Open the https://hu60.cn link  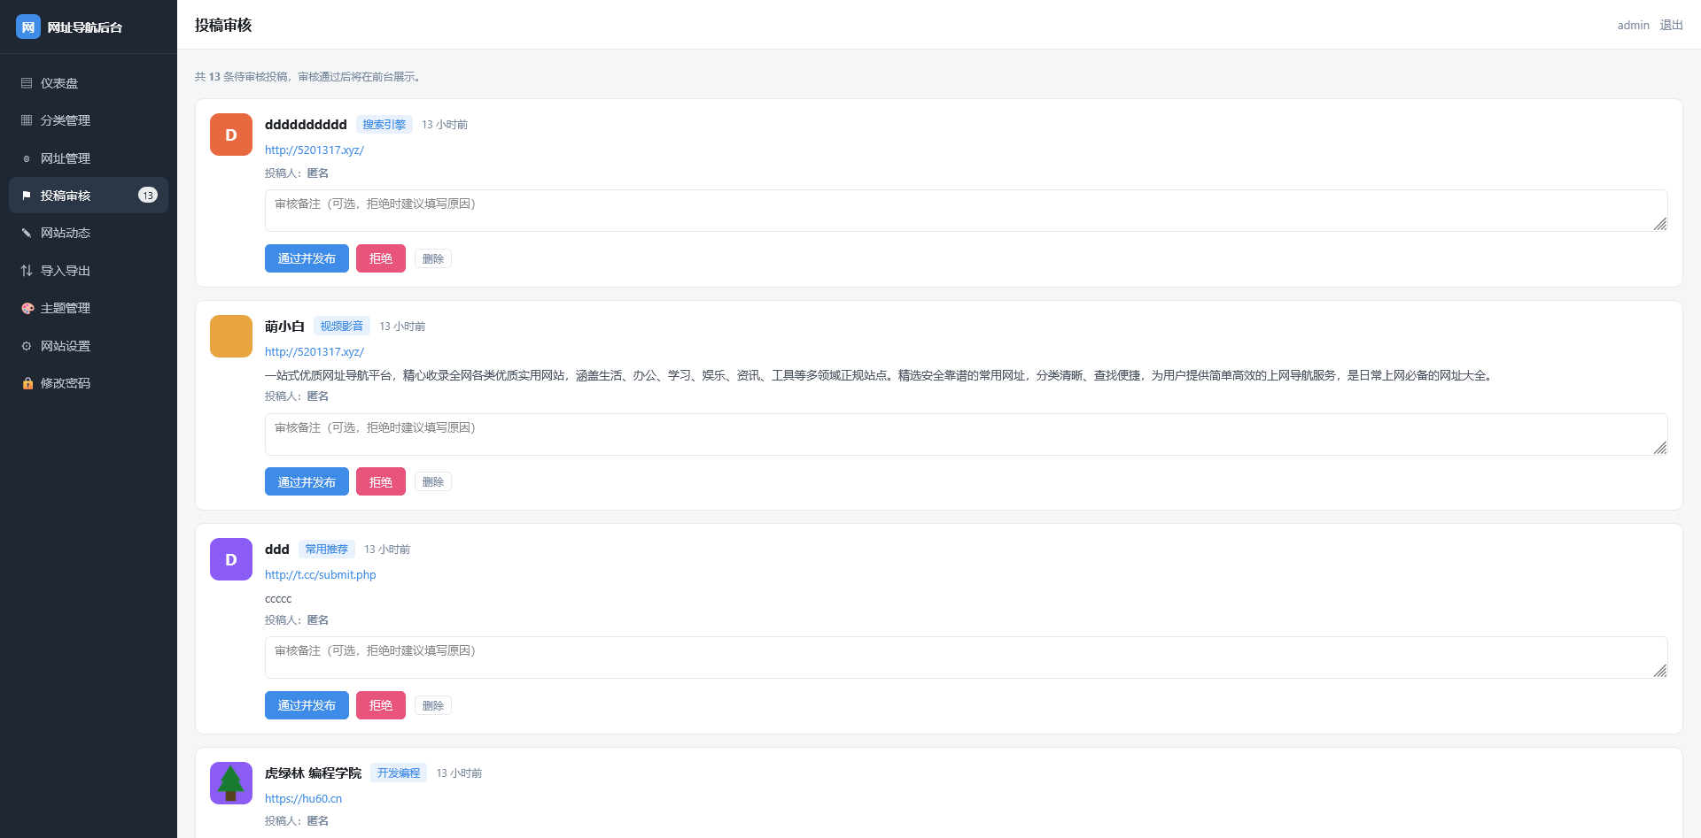[x=303, y=799]
